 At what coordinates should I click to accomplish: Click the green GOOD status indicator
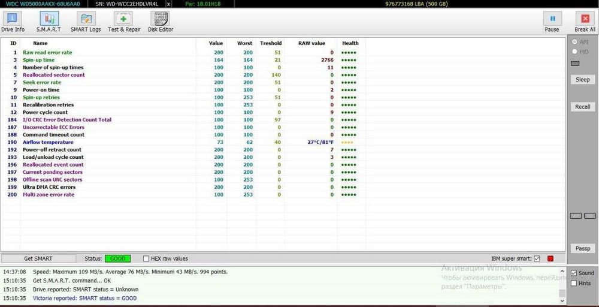pyautogui.click(x=117, y=258)
